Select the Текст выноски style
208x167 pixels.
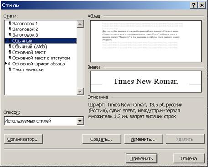click(28, 69)
